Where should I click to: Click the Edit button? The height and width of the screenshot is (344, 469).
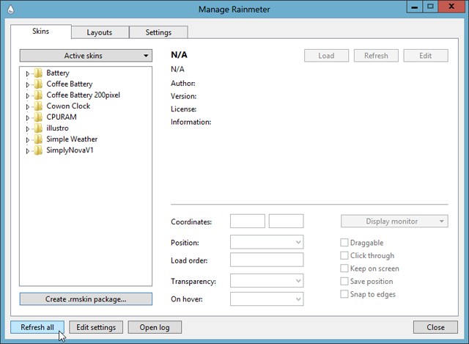pyautogui.click(x=426, y=56)
